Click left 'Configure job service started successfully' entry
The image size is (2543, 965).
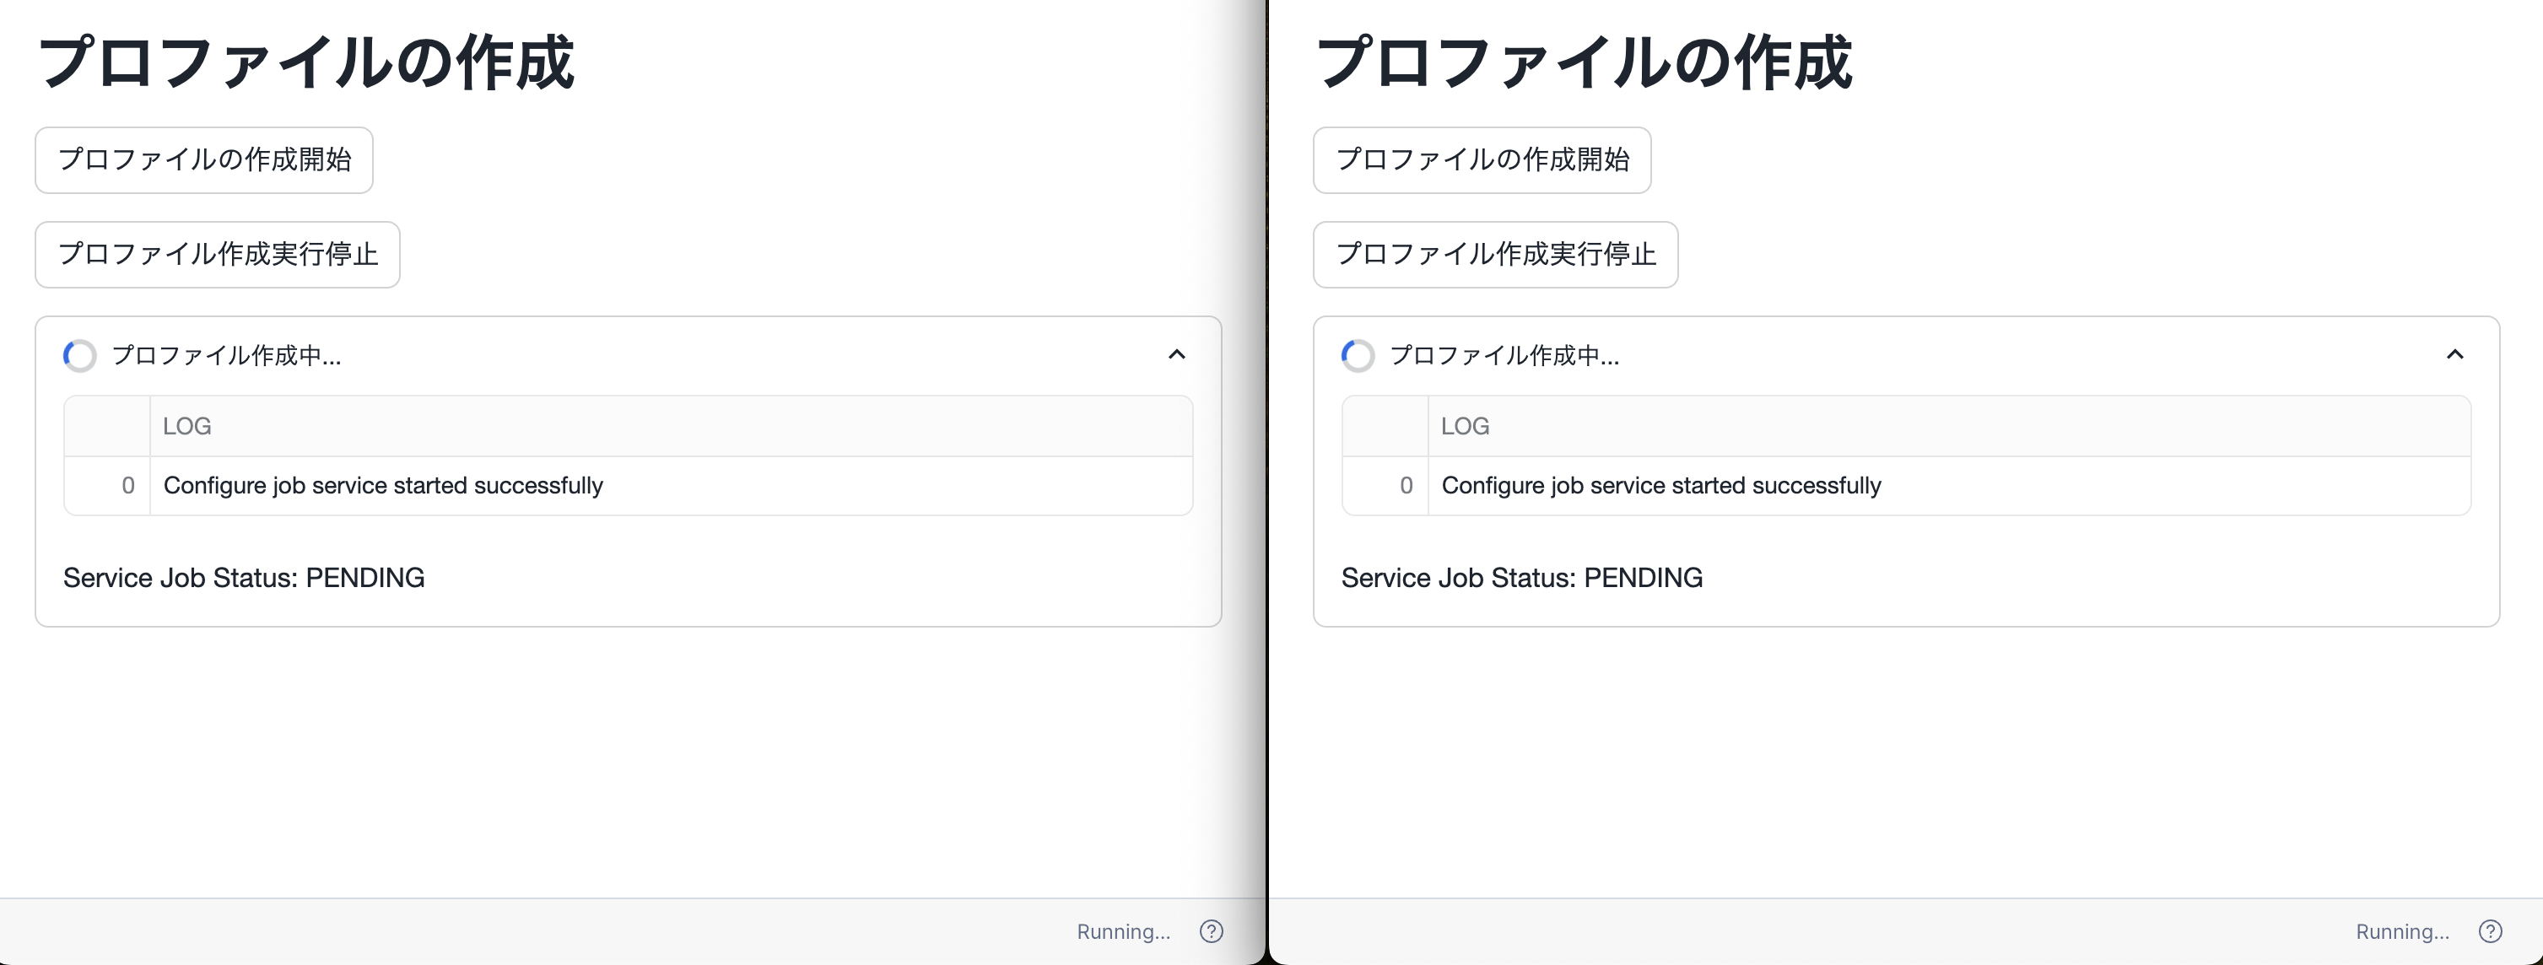[383, 486]
